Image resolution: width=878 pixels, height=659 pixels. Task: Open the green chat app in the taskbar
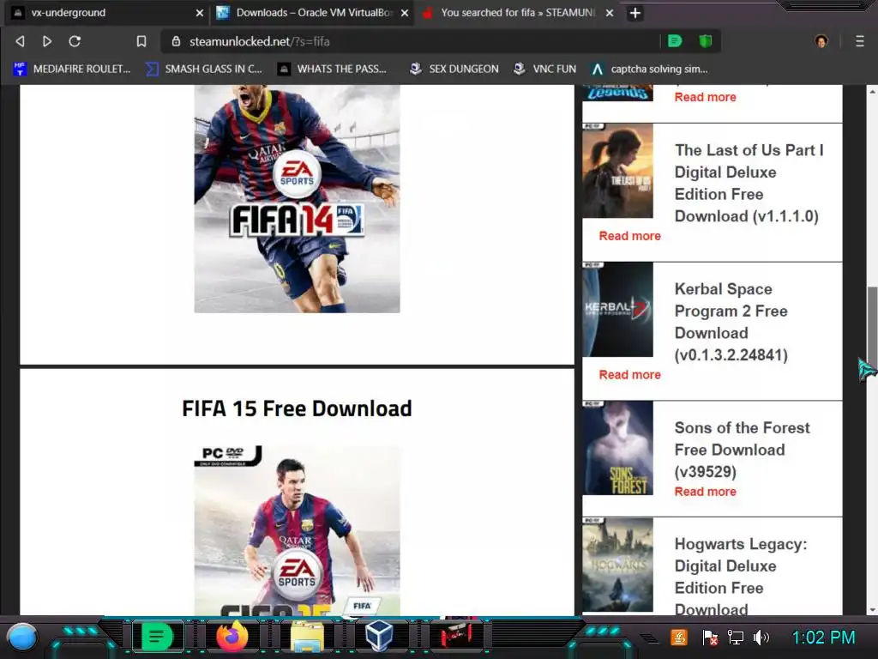click(x=157, y=637)
